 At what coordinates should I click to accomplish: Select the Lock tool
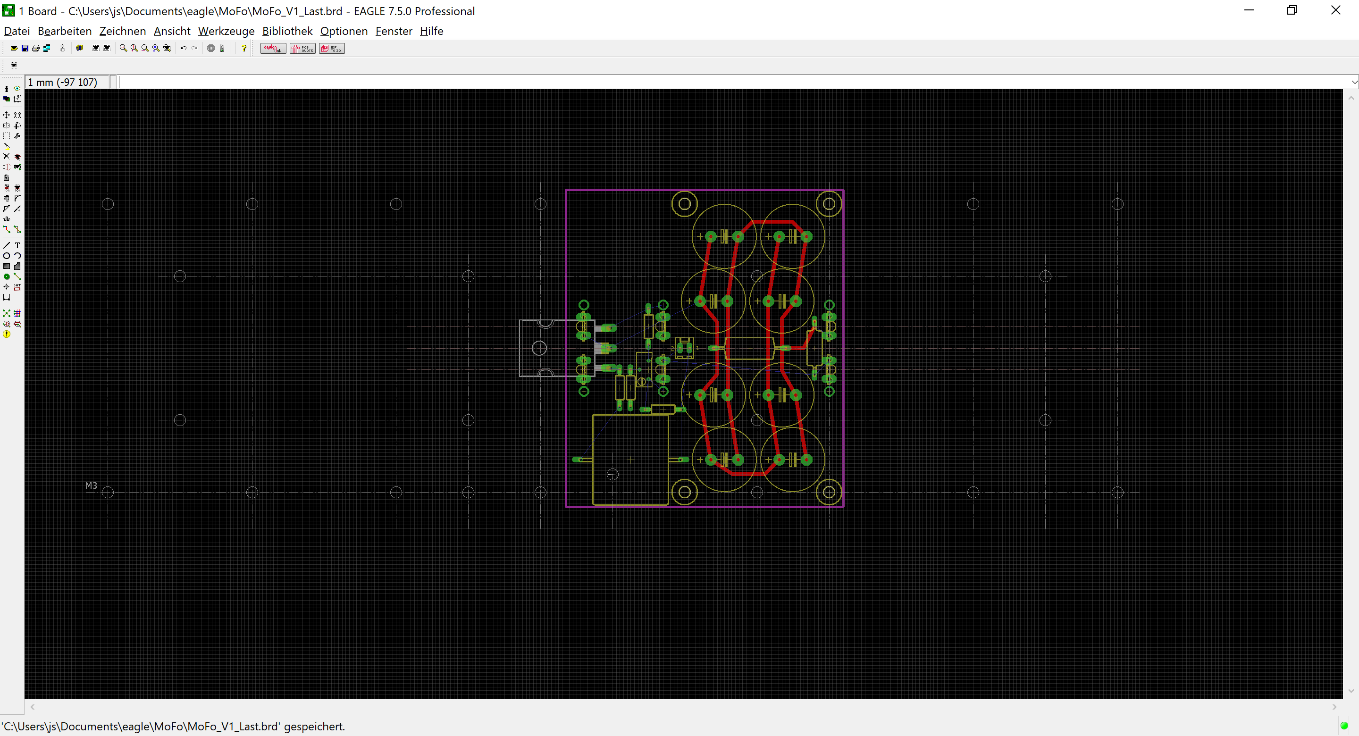(6, 178)
